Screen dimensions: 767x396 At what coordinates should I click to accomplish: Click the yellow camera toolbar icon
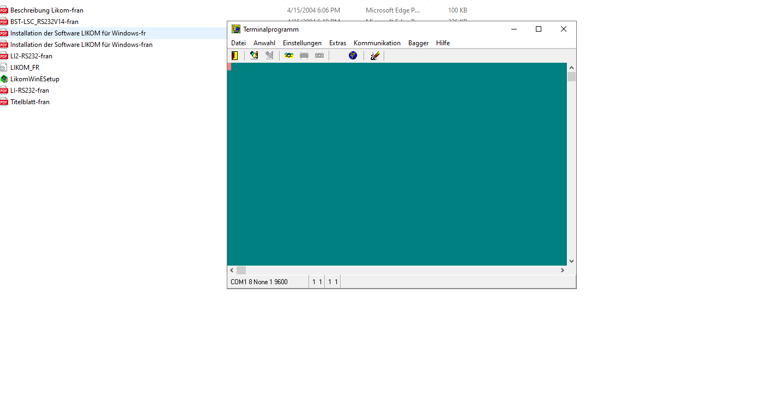289,56
